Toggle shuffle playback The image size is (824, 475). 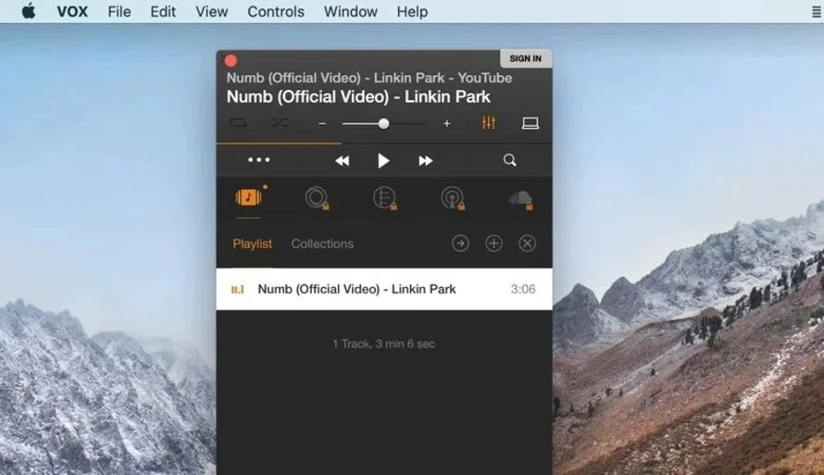280,123
